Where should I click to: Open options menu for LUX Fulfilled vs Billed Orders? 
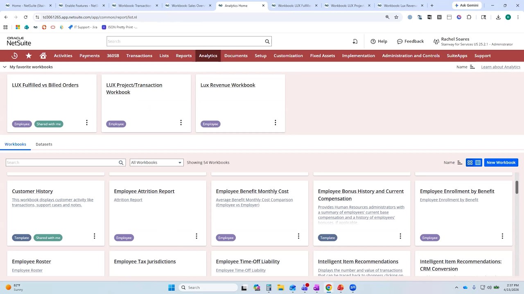click(87, 122)
